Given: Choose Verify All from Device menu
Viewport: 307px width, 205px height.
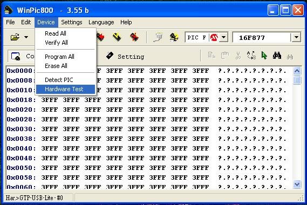Looking at the screenshot, I should (65, 43).
